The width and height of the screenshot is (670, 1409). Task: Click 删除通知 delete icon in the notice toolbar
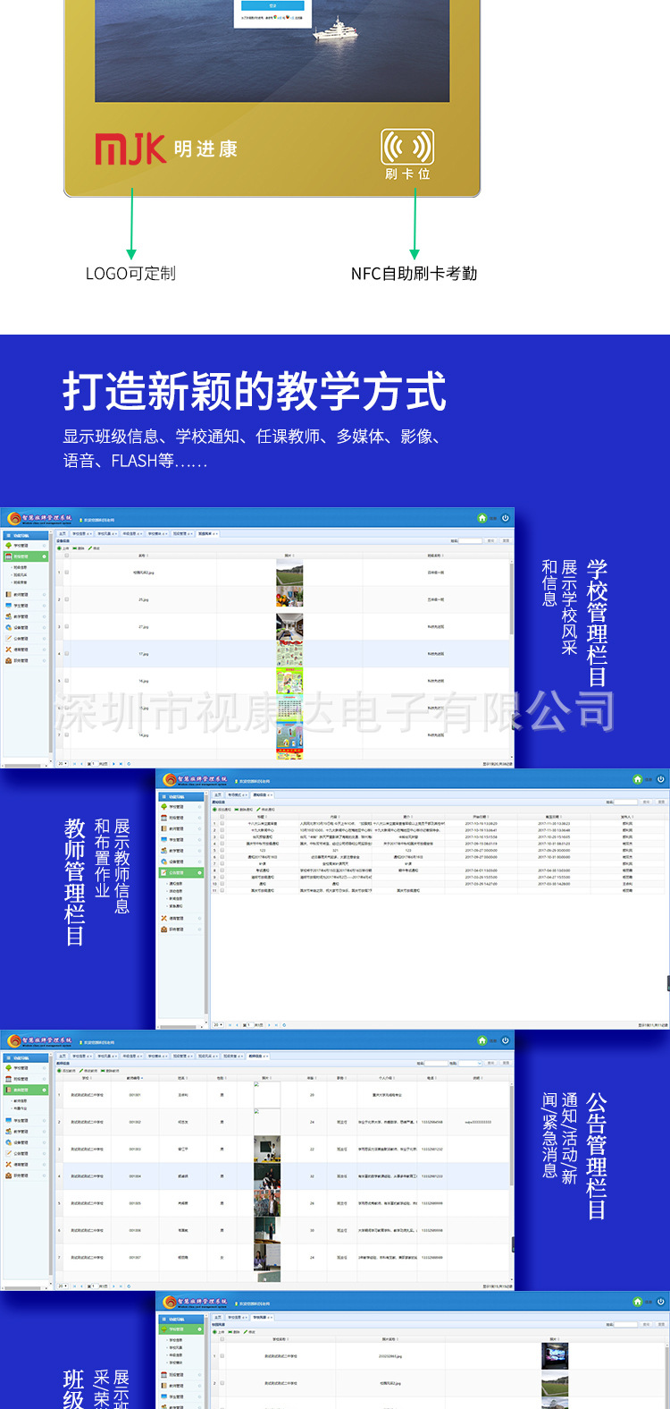(x=237, y=810)
